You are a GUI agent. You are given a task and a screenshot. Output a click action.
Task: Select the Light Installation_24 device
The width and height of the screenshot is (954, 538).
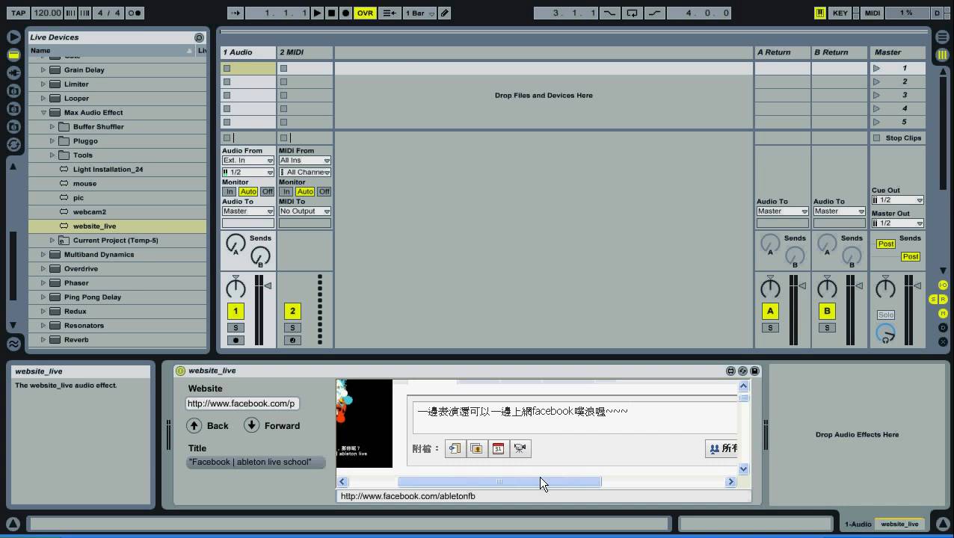(108, 170)
